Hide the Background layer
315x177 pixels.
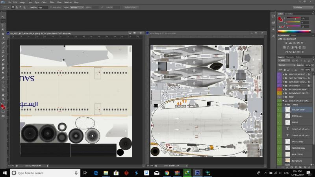(279, 161)
